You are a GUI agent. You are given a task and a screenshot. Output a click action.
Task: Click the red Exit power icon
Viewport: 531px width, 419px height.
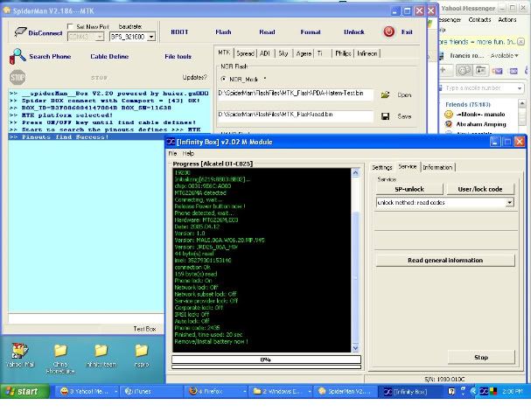pos(388,31)
